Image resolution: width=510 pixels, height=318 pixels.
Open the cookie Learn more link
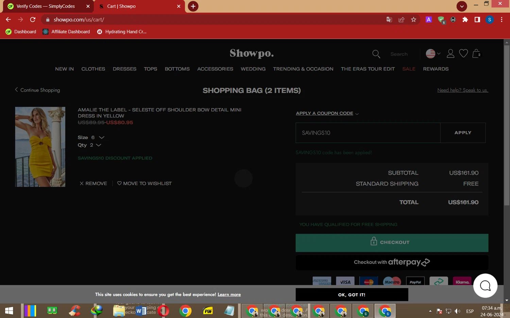pyautogui.click(x=229, y=295)
